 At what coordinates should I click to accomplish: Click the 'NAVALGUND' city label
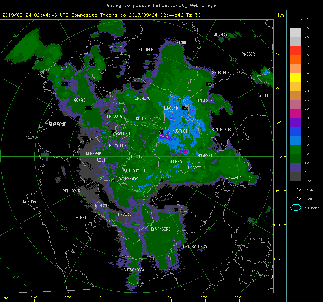119,146
